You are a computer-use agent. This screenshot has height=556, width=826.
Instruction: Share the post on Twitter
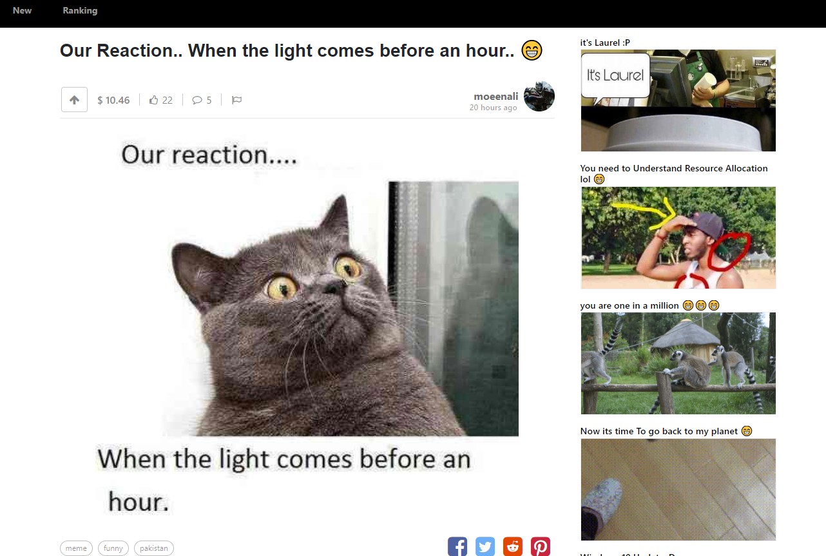(485, 546)
